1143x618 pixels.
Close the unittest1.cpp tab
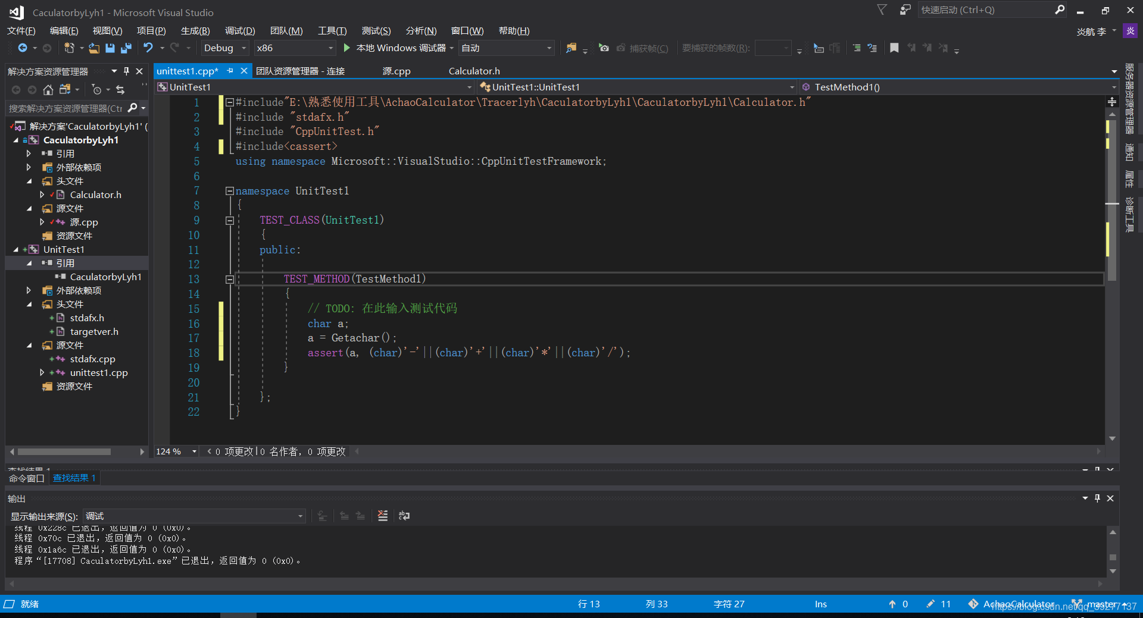(243, 71)
